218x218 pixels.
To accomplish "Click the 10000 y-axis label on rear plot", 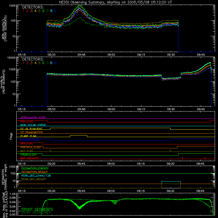I will tap(11, 57).
